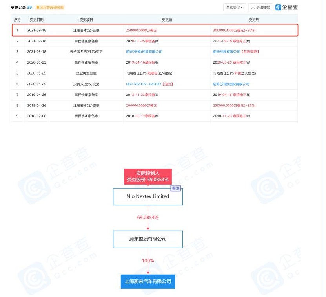This screenshot has width=326, height=297.
Task: Select 有限责任公司(外国法人独资) in row 5
Action: (234, 73)
